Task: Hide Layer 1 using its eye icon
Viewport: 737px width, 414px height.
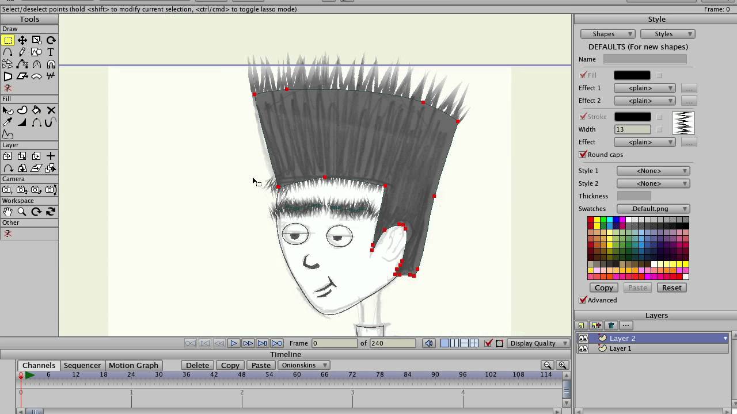Action: point(583,348)
